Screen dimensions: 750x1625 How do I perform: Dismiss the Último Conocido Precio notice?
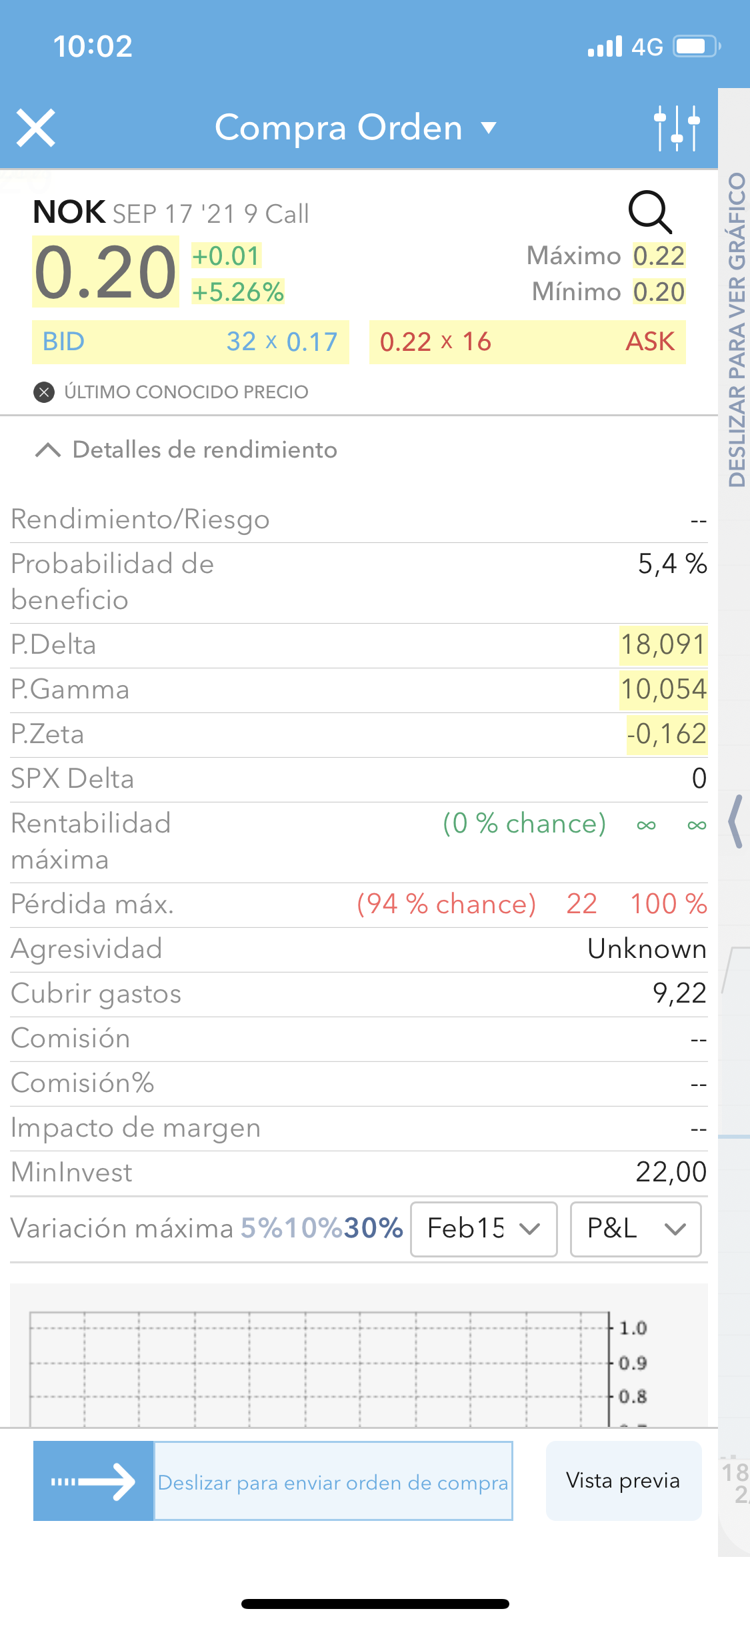tap(44, 392)
